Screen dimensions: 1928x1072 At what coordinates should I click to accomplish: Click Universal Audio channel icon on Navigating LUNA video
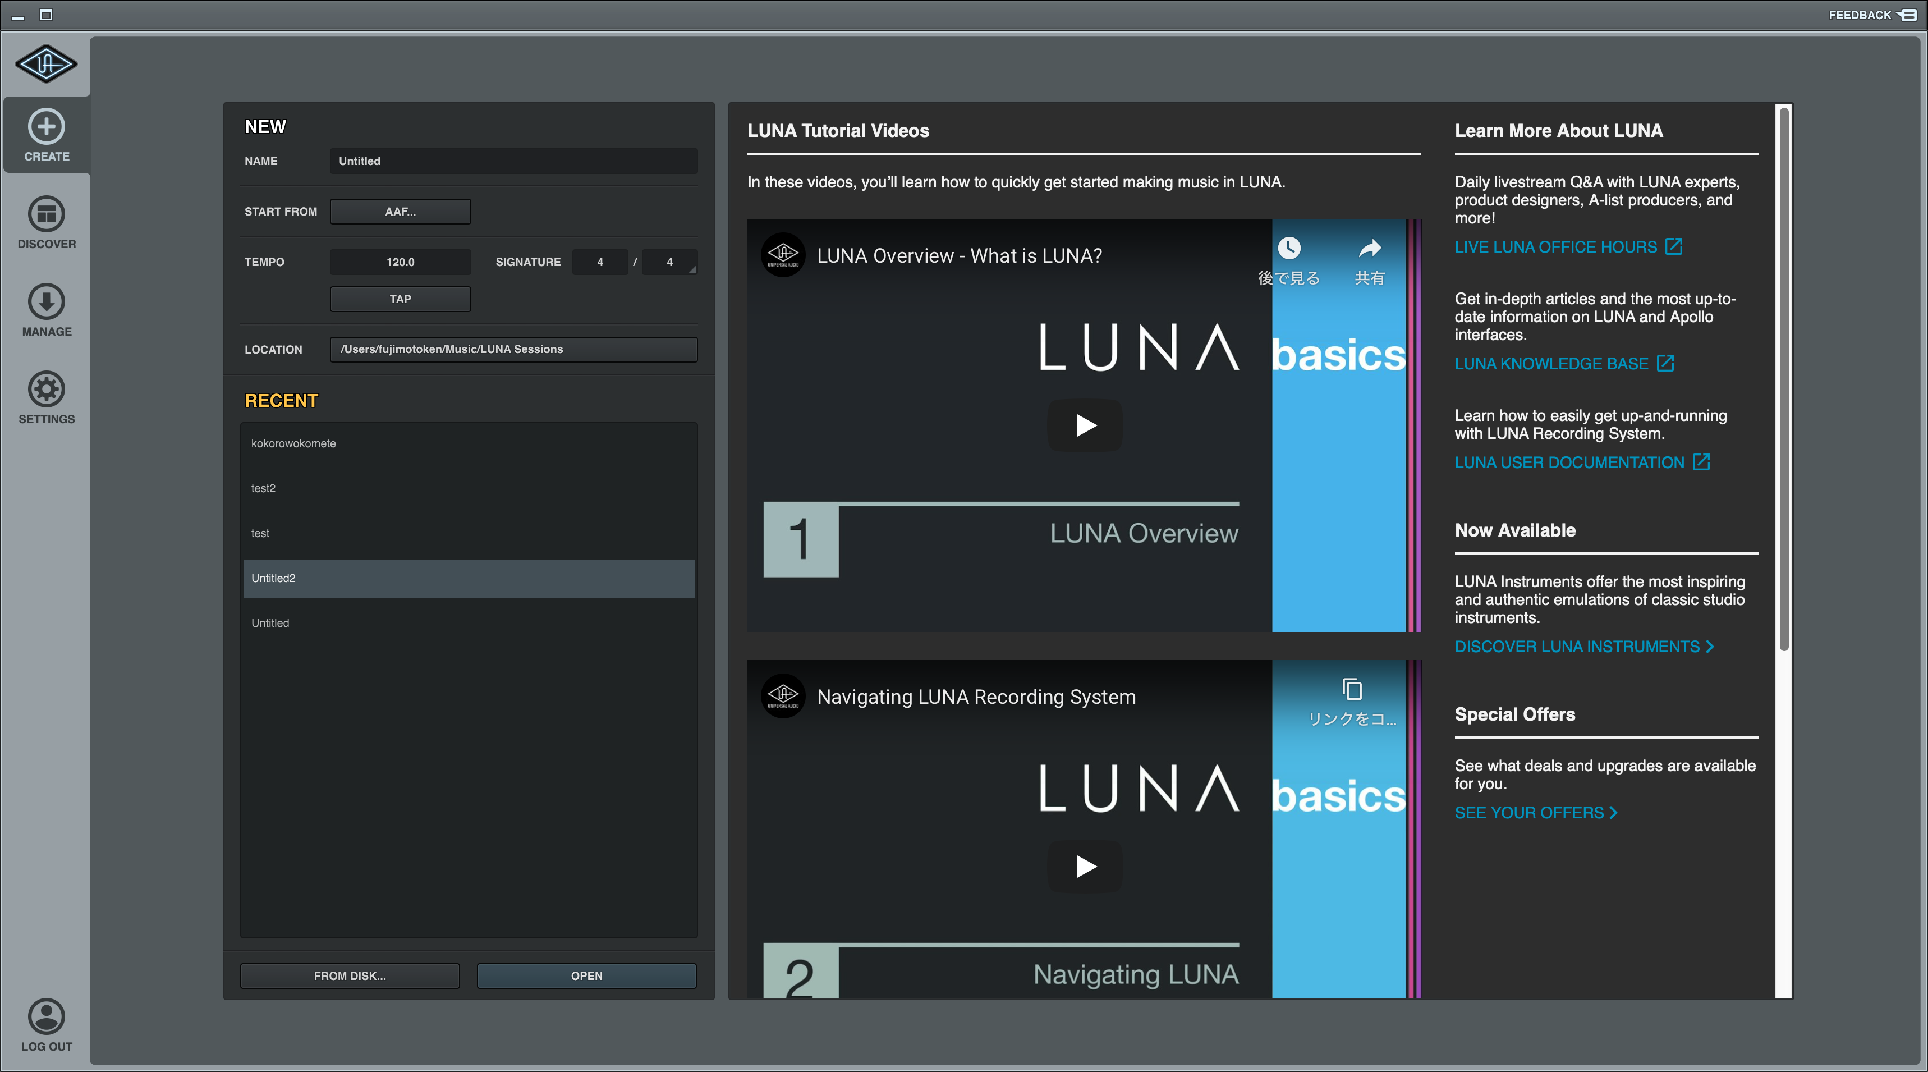point(783,695)
